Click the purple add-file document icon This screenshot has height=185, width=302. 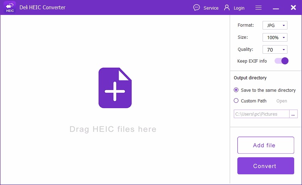tap(115, 88)
